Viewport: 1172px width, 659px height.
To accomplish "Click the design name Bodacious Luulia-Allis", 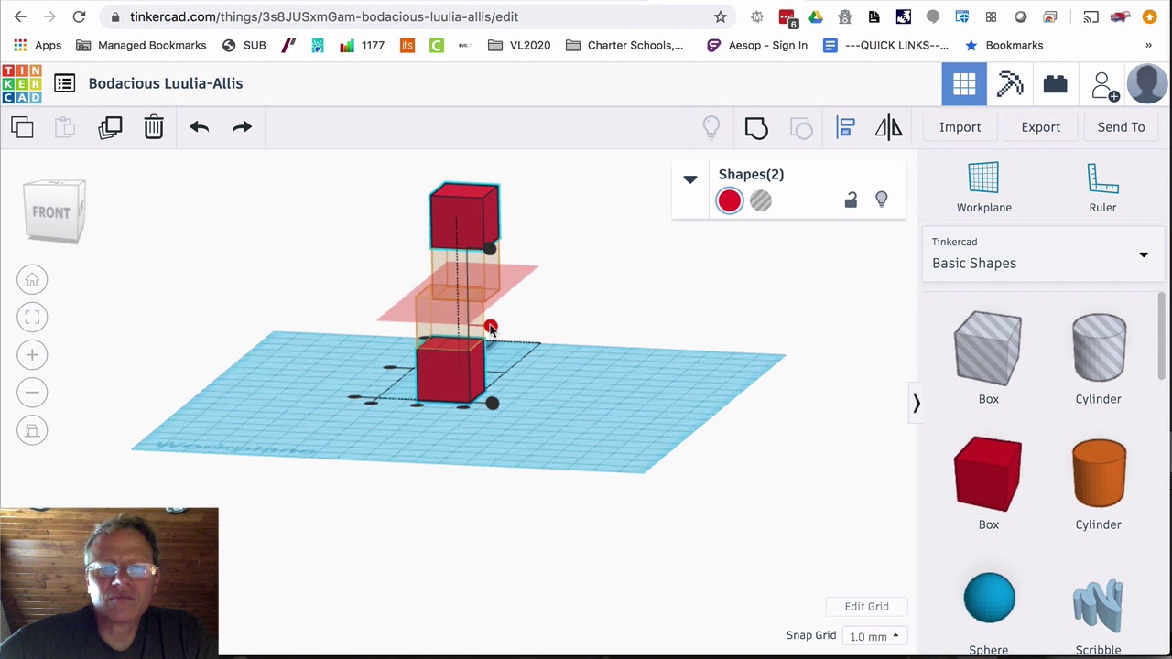I will [x=166, y=83].
